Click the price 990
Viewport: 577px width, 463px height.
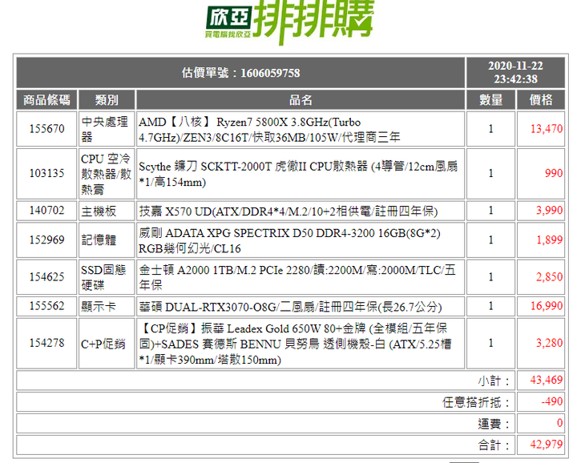554,173
